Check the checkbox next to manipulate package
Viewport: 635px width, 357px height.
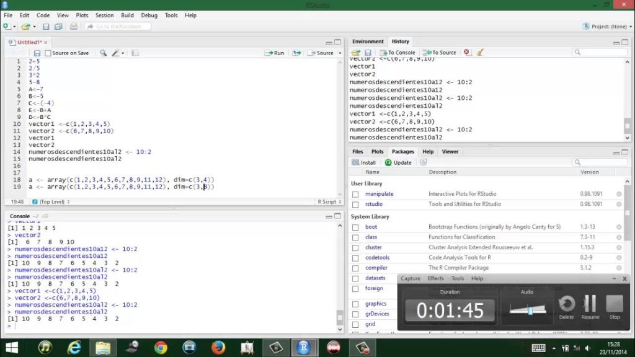pos(355,193)
